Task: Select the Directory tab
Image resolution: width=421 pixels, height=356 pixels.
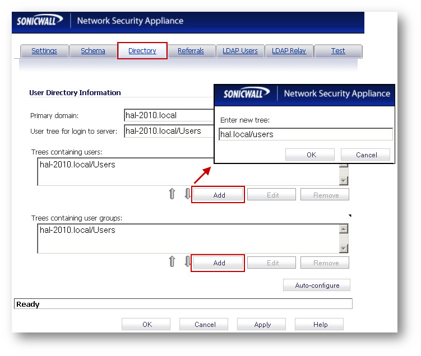Action: 142,51
